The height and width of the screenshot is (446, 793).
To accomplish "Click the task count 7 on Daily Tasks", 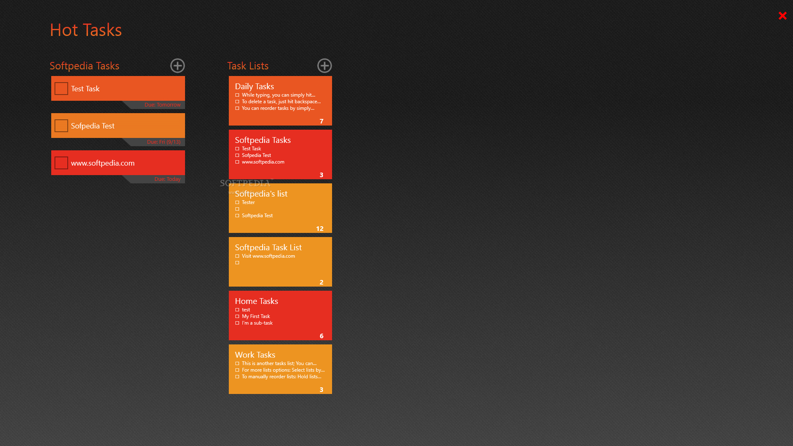I will click(321, 121).
